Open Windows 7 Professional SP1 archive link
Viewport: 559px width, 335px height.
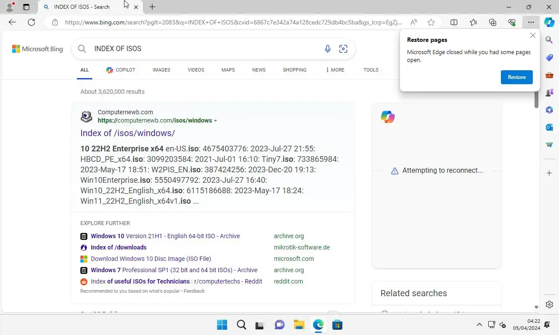point(174,270)
